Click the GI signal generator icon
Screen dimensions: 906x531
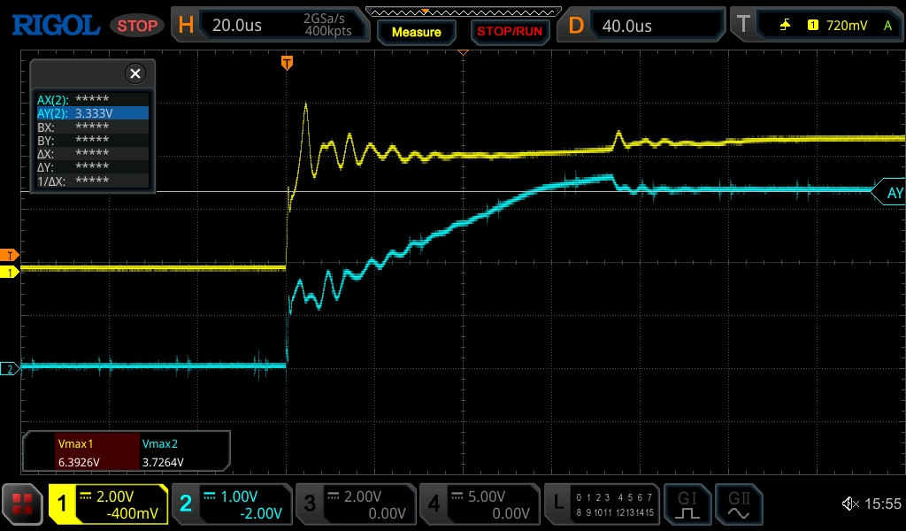687,504
